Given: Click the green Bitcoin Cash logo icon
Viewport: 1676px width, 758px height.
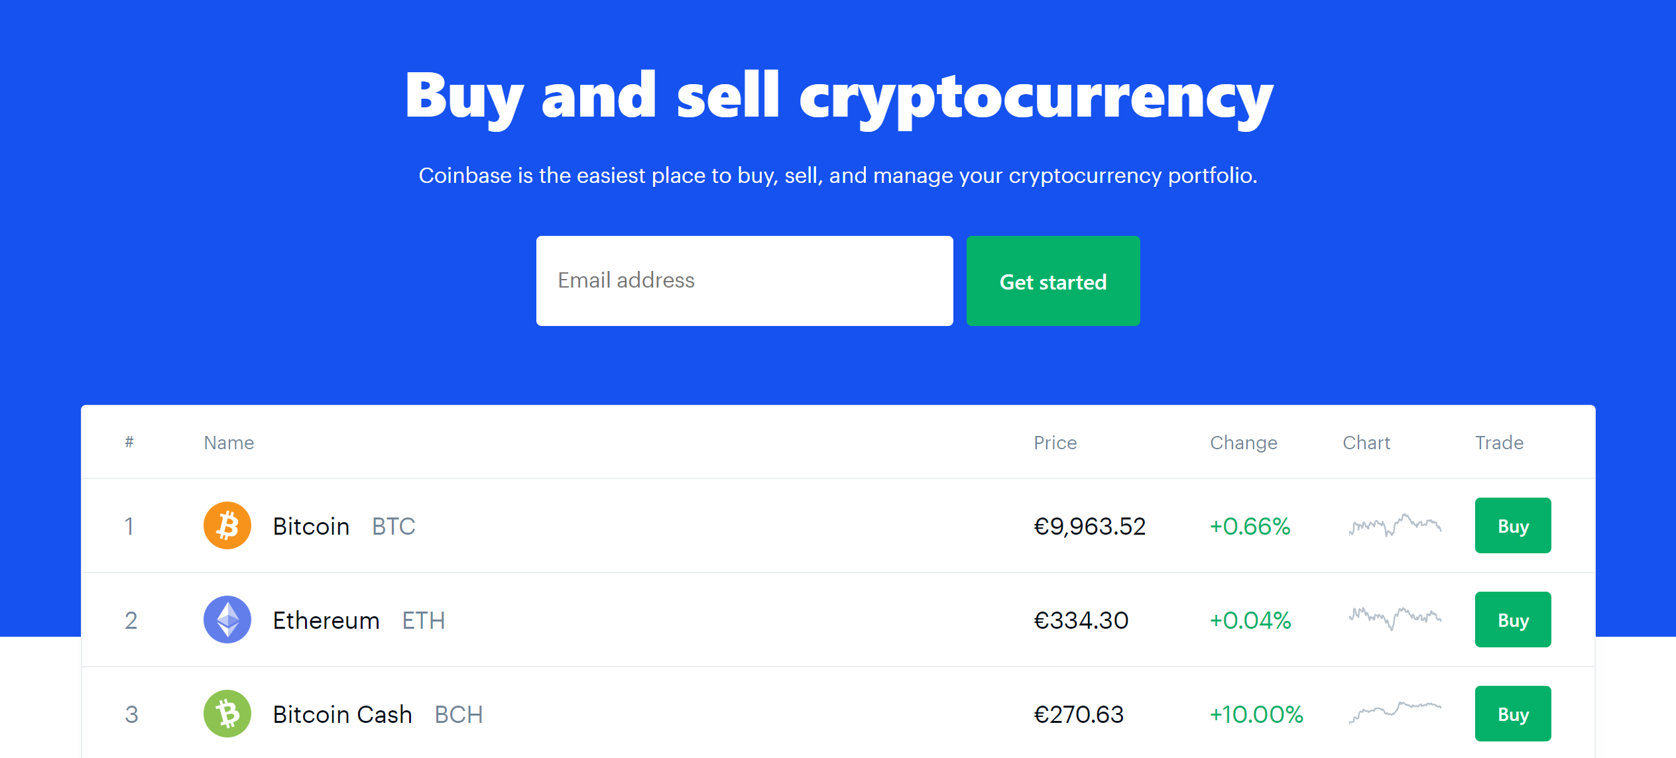Looking at the screenshot, I should (227, 714).
